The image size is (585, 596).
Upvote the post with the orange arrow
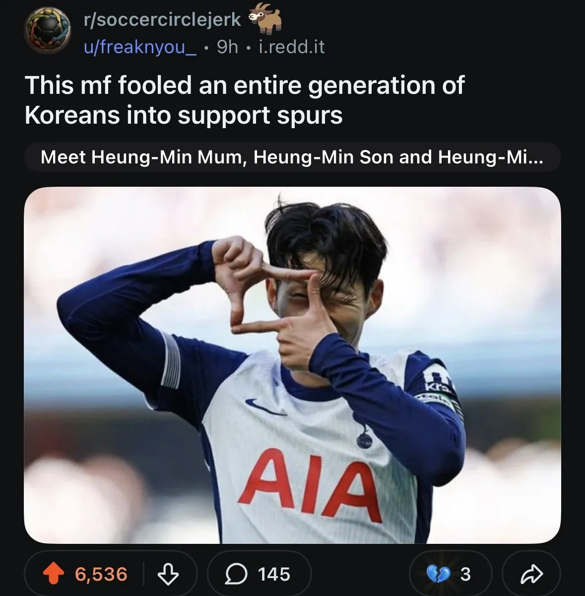coord(54,574)
